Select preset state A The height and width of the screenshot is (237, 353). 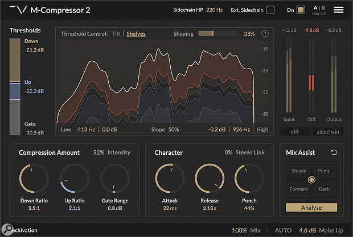[x=315, y=8]
